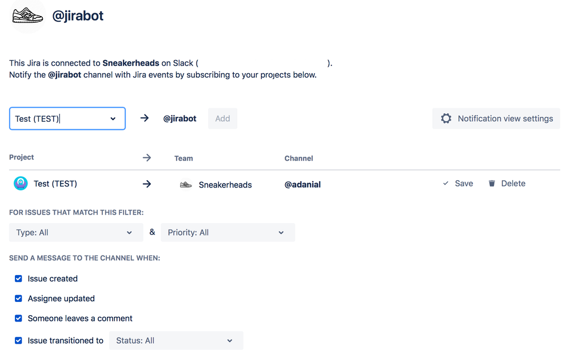Click the Add button
This screenshot has height=362, width=571.
(222, 118)
